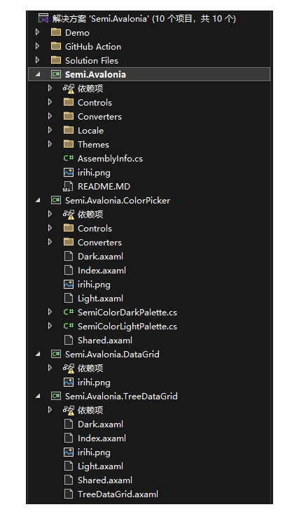The width and height of the screenshot is (306, 514).
Task: Select Index.axaml under Semi.Avalonia.TreeDataGrid
Action: [102, 438]
